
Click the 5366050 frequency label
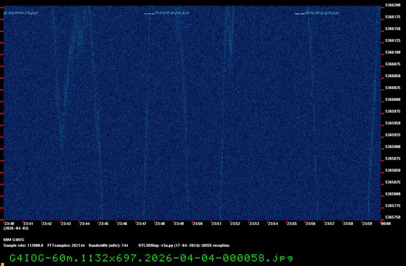point(393,76)
